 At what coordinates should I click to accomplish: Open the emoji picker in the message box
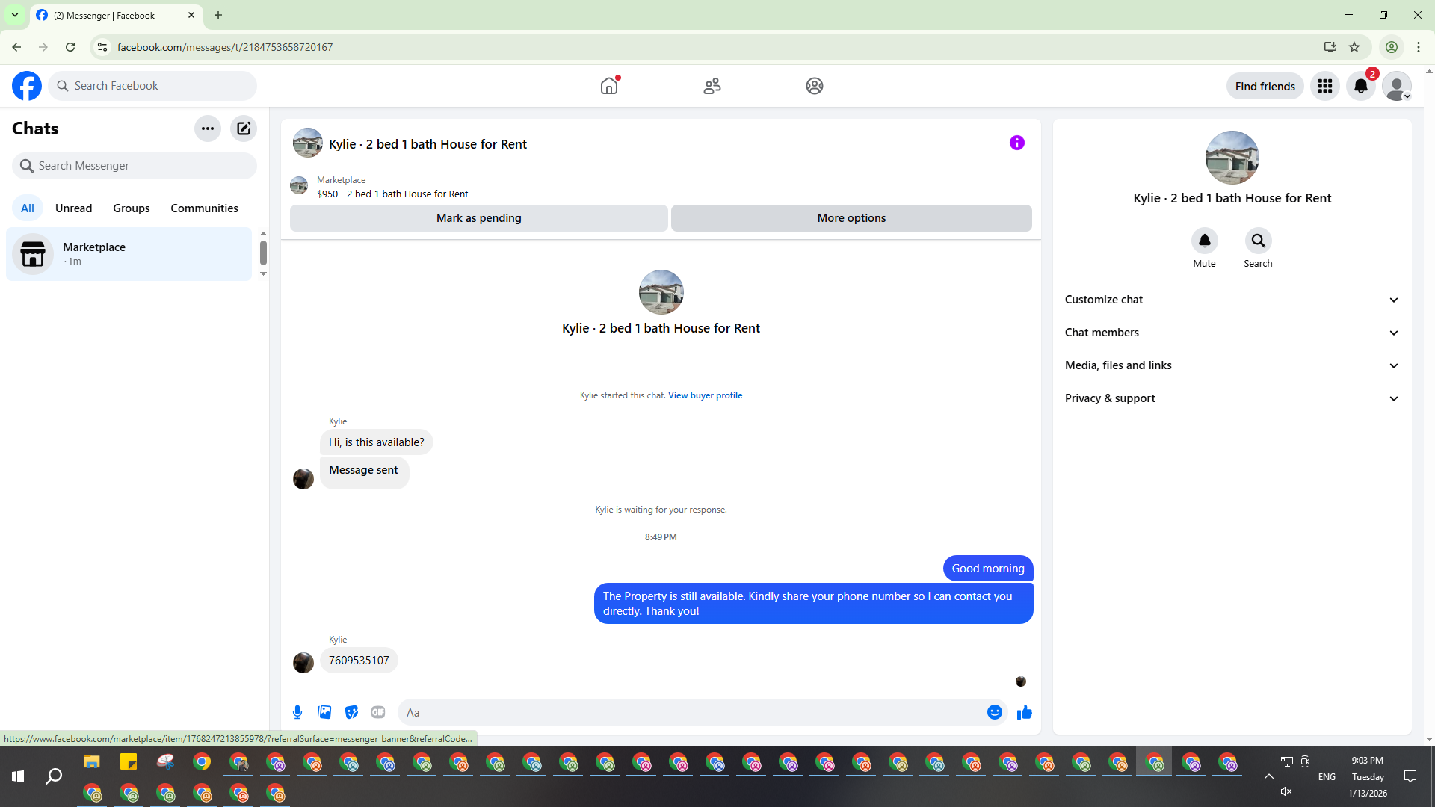[994, 712]
